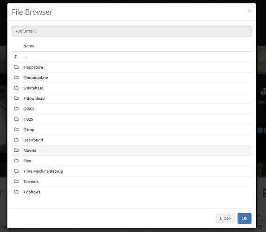Click the folder icon next to @appstore

coord(16,67)
